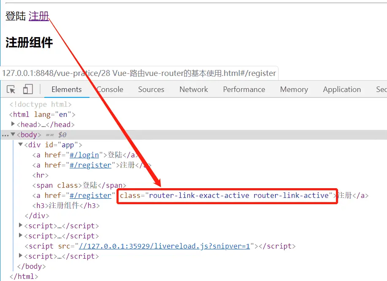Expand the first collapsed script node
387x281 pixels.
point(21,225)
